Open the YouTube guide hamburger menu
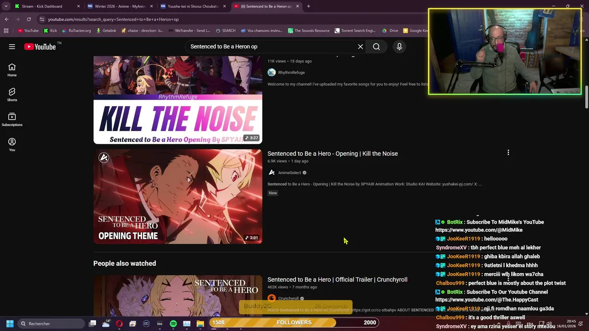This screenshot has height=331, width=589. [12, 46]
